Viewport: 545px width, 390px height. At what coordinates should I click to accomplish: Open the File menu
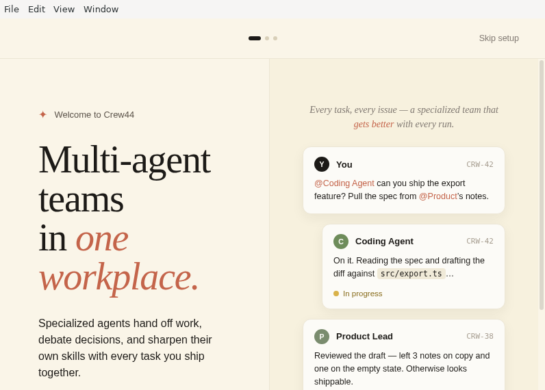[x=12, y=9]
